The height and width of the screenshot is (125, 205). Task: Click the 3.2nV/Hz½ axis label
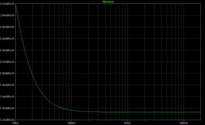[7, 4]
